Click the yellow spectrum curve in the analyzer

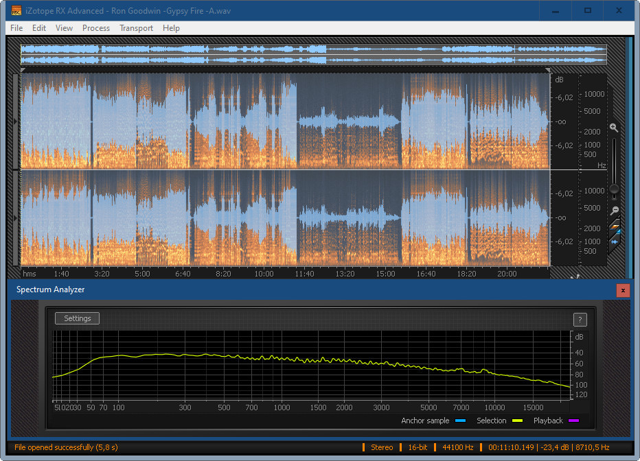pyautogui.click(x=310, y=360)
